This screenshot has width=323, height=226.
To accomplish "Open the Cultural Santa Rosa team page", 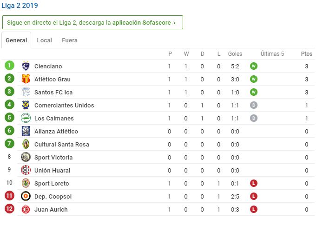I will (62, 144).
